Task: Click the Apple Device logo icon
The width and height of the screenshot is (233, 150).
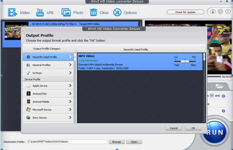Action: (28, 86)
